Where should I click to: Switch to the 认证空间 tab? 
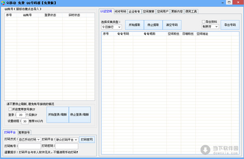point(106,11)
